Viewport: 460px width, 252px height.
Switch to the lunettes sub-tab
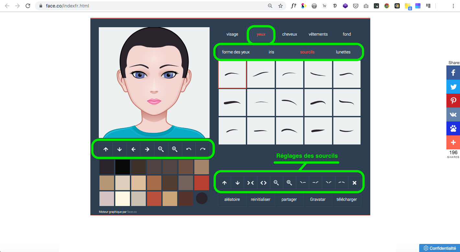tap(343, 52)
